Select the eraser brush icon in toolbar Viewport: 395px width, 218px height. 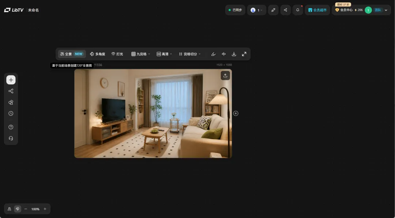(x=213, y=54)
